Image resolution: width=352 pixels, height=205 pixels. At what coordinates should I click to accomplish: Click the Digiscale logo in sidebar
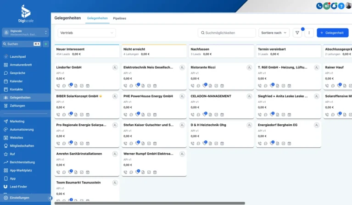tap(26, 14)
